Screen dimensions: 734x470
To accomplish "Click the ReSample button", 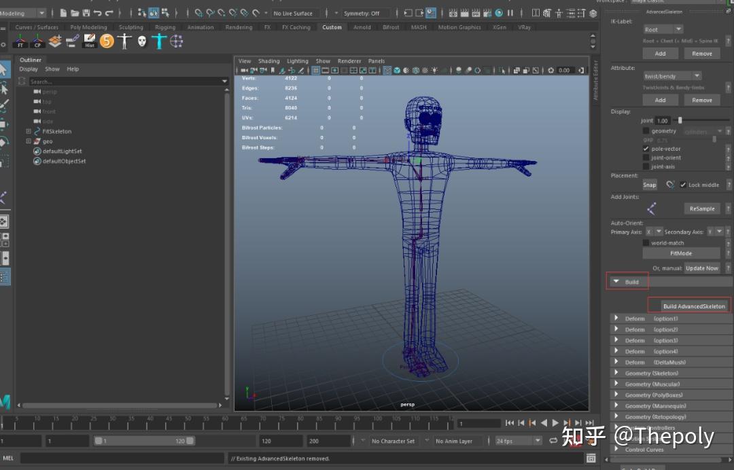I will 701,209.
